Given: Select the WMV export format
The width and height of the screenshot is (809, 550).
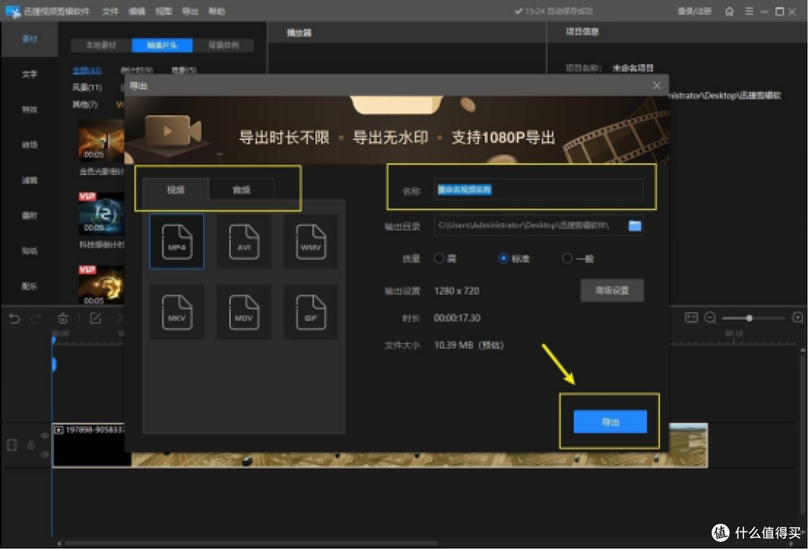Looking at the screenshot, I should [311, 241].
